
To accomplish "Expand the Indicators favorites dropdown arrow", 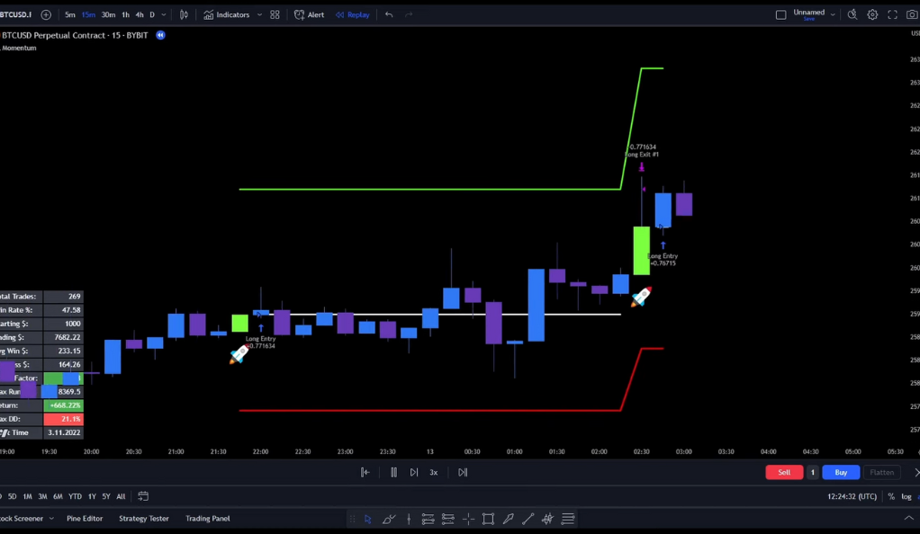I will (260, 14).
